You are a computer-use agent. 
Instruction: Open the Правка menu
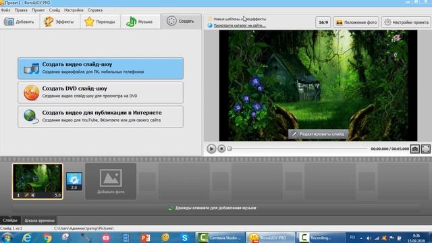21,10
